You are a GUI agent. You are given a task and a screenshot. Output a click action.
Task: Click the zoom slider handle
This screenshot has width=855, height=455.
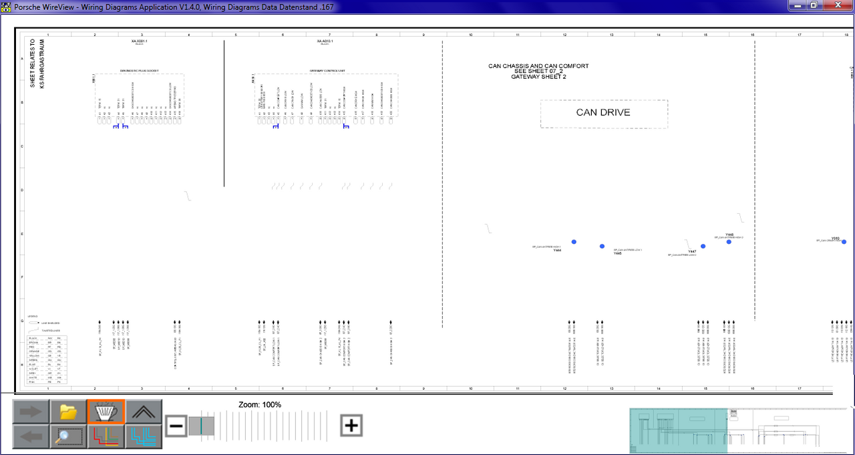click(201, 426)
